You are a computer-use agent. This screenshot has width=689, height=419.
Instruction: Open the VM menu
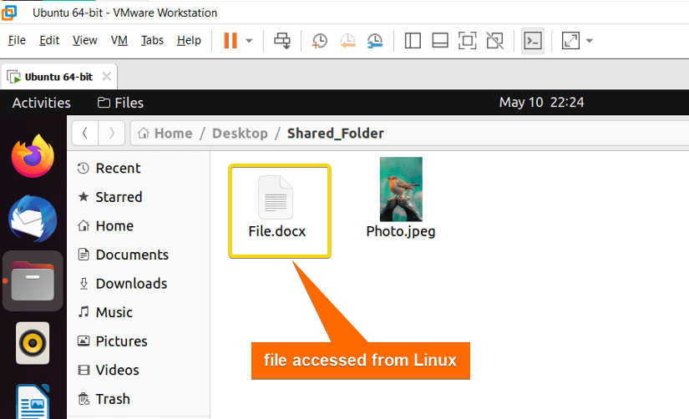click(x=119, y=40)
